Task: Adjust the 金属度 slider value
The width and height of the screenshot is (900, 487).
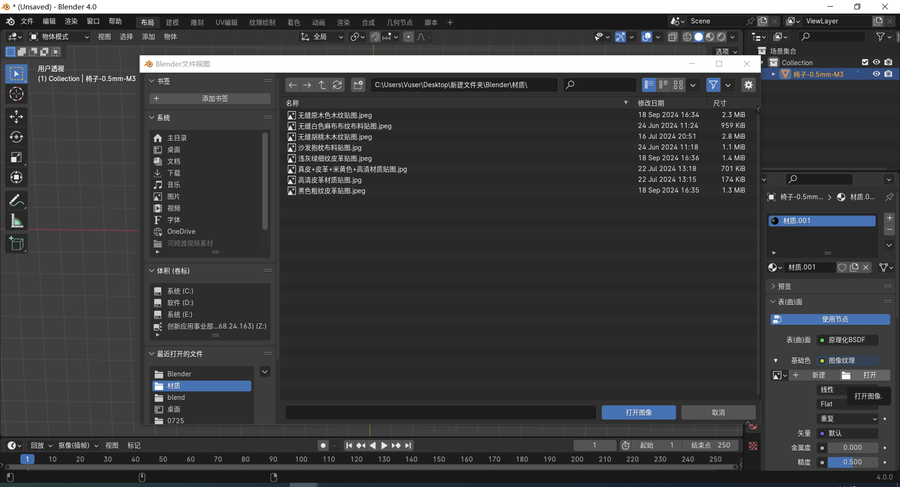Action: 853,447
